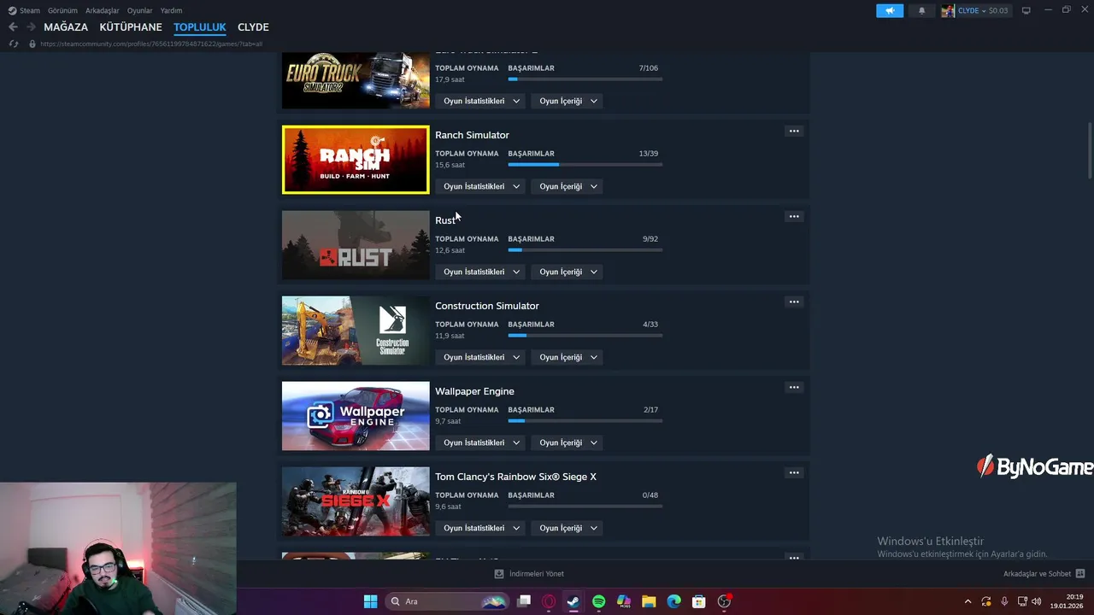
Task: Click the microphone tray icon
Action: [1004, 601]
